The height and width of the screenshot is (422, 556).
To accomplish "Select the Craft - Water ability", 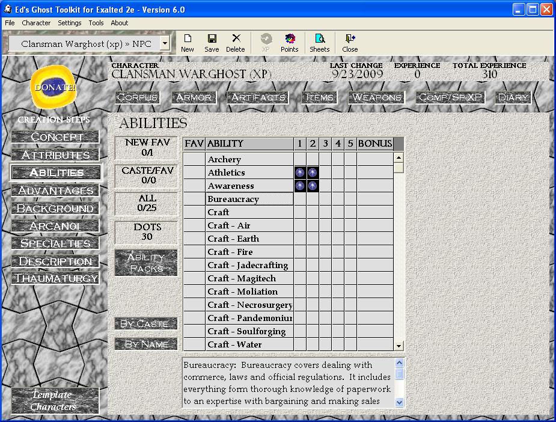I will click(x=250, y=344).
